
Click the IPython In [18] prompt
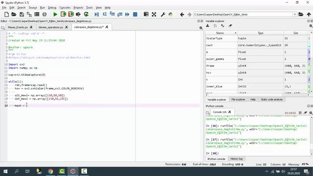(212, 153)
